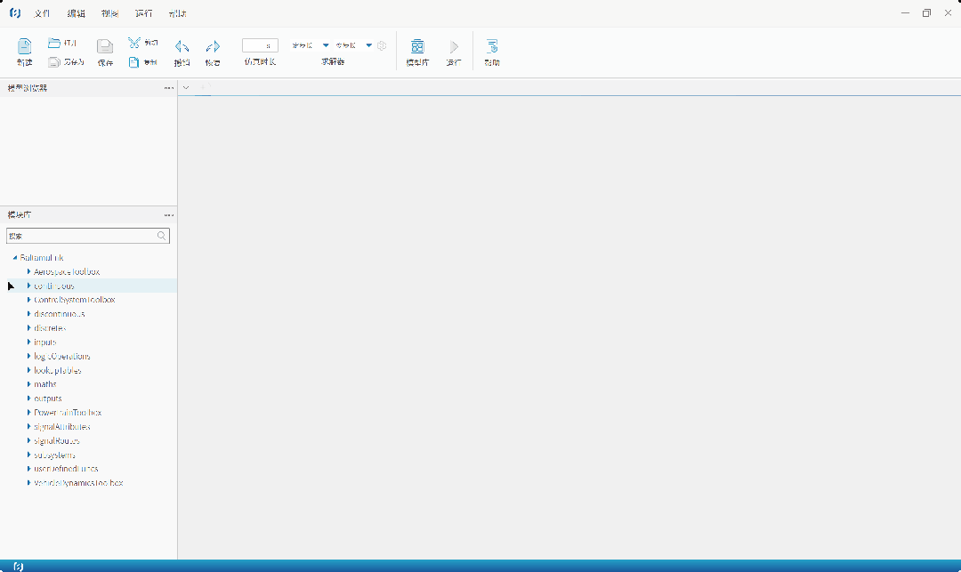Click the Redo arrow icon

tap(213, 47)
